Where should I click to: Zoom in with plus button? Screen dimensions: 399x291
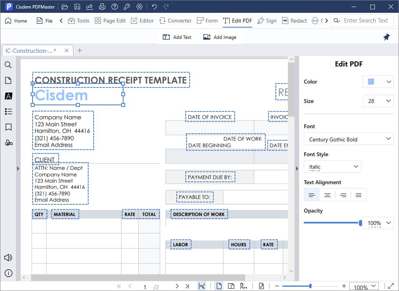pyautogui.click(x=344, y=286)
